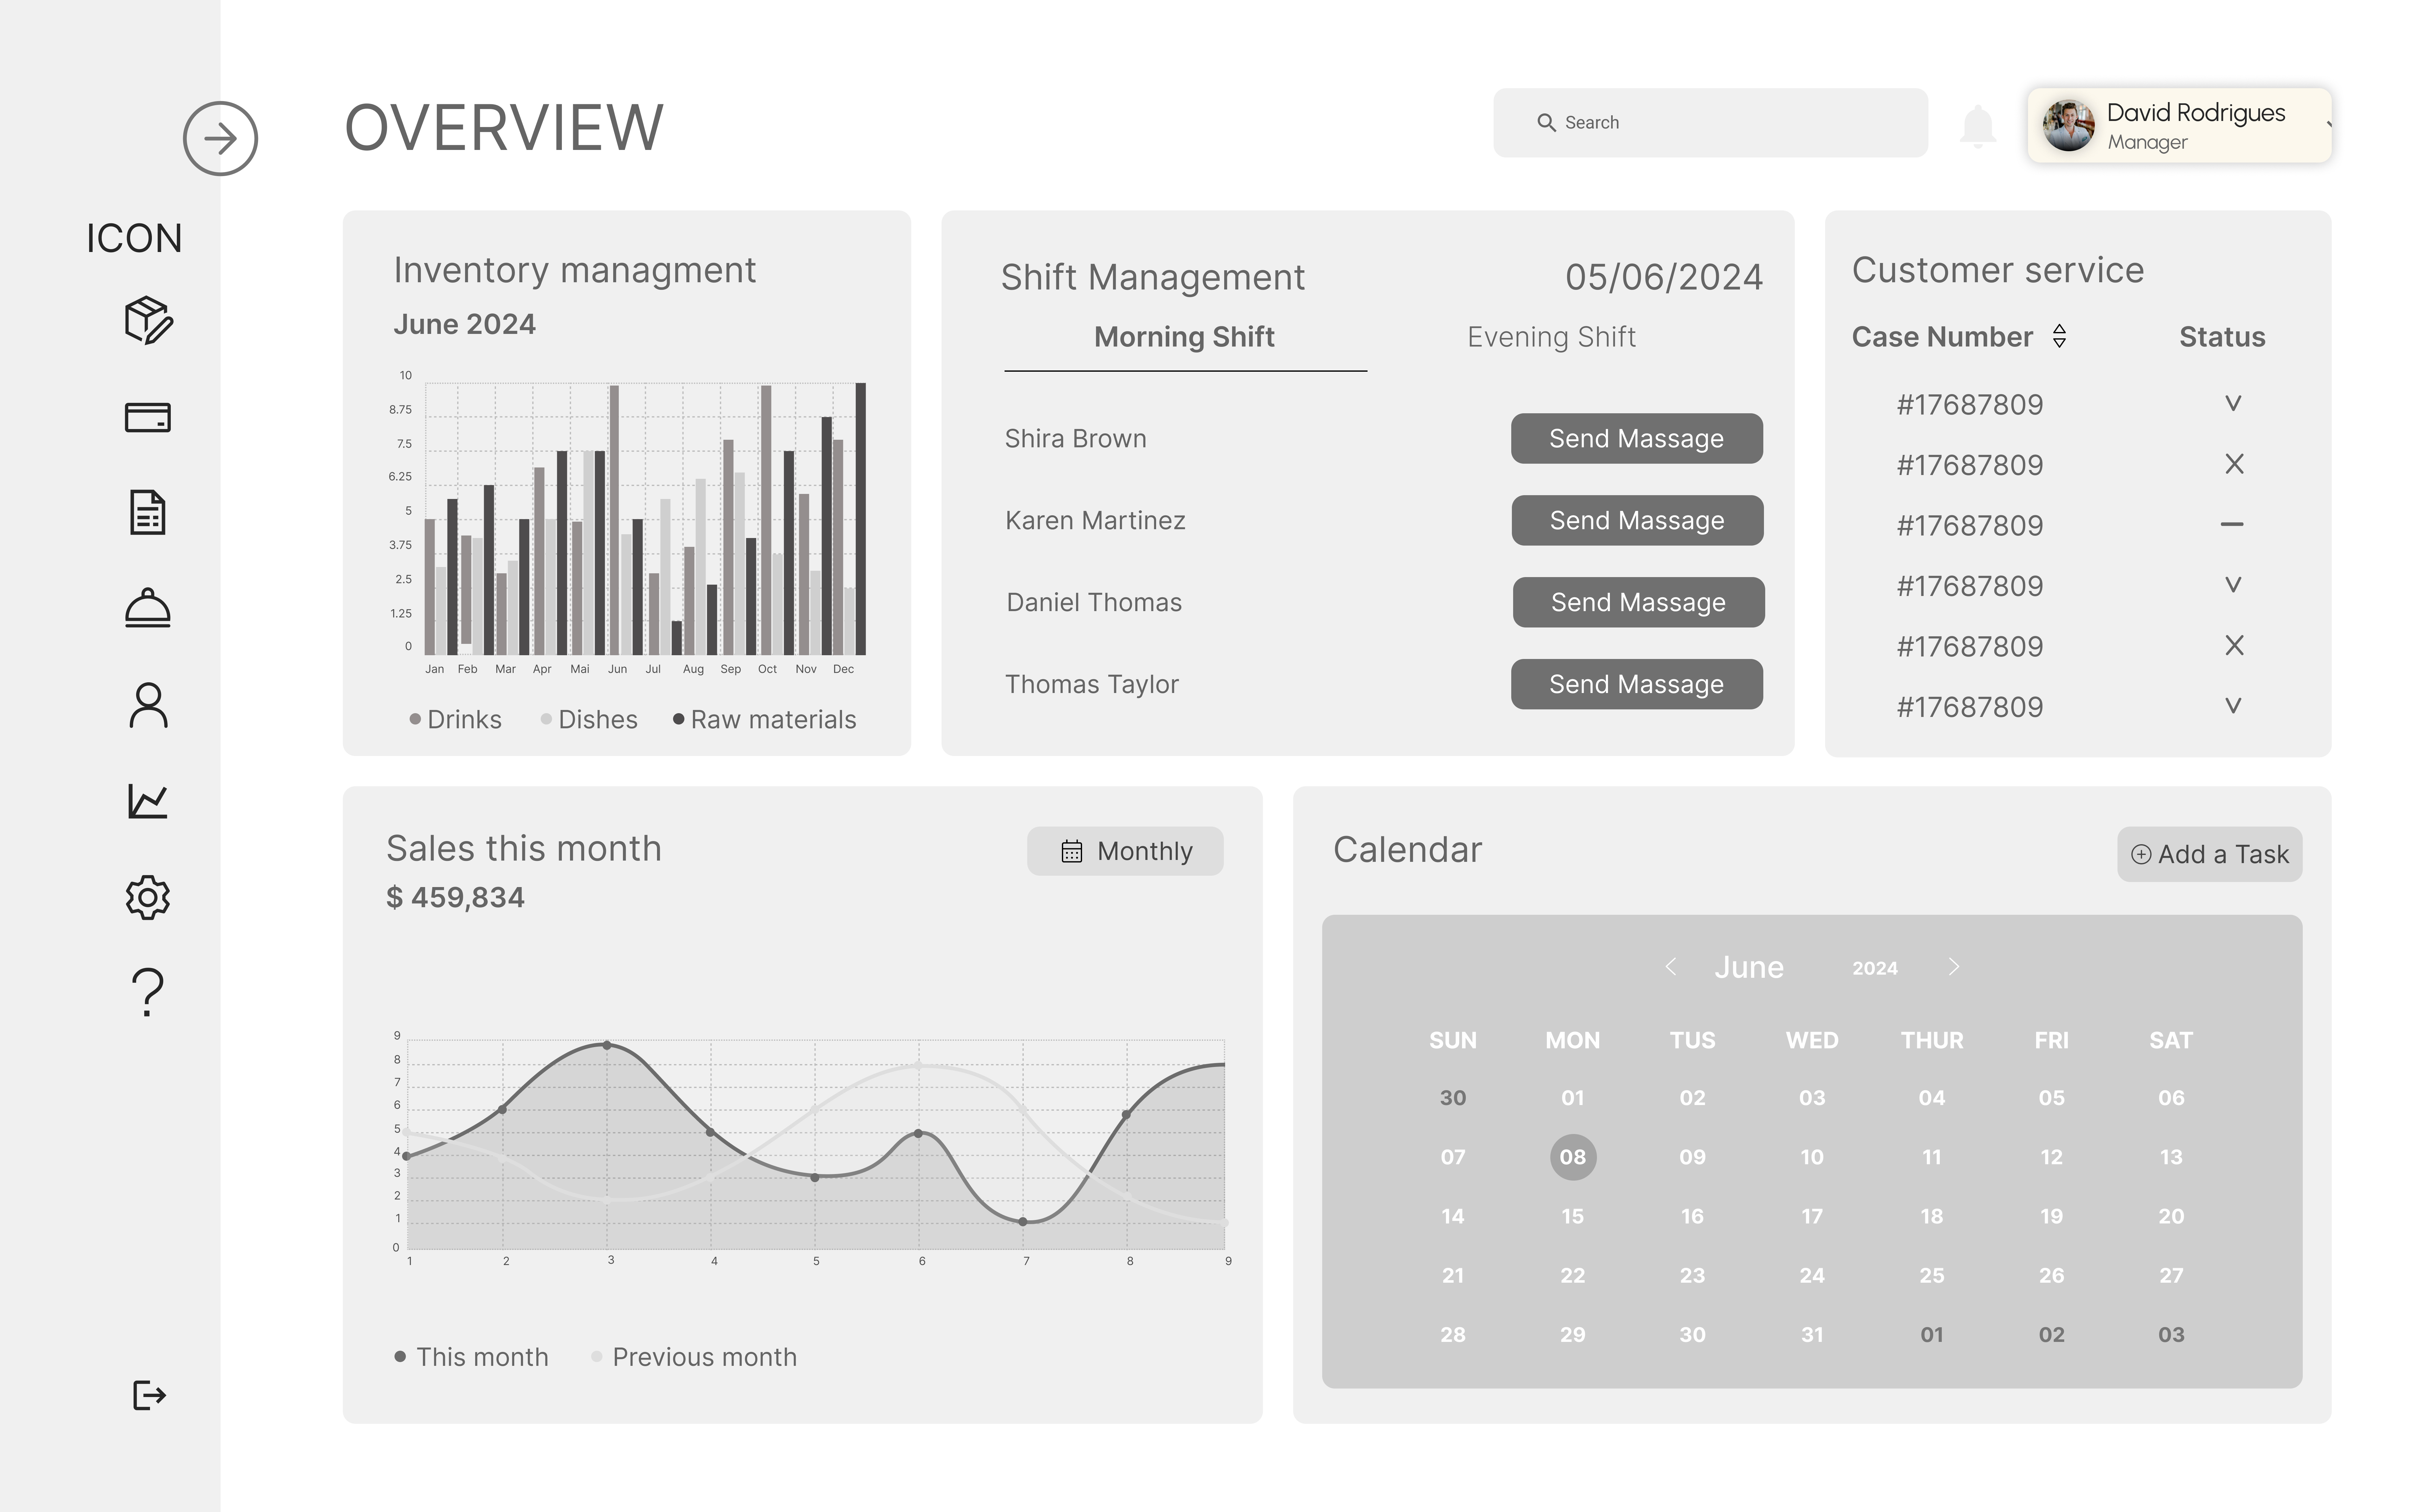The image size is (2420, 1512).
Task: Open the Monthly period dropdown
Action: click(x=1125, y=851)
